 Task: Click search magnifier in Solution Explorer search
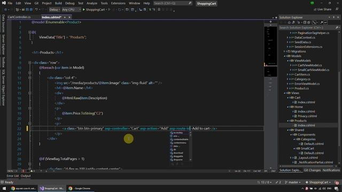[x=337, y=28]
